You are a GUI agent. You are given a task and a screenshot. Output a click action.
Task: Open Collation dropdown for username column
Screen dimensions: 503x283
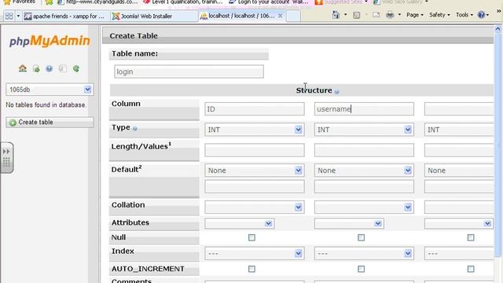point(364,208)
